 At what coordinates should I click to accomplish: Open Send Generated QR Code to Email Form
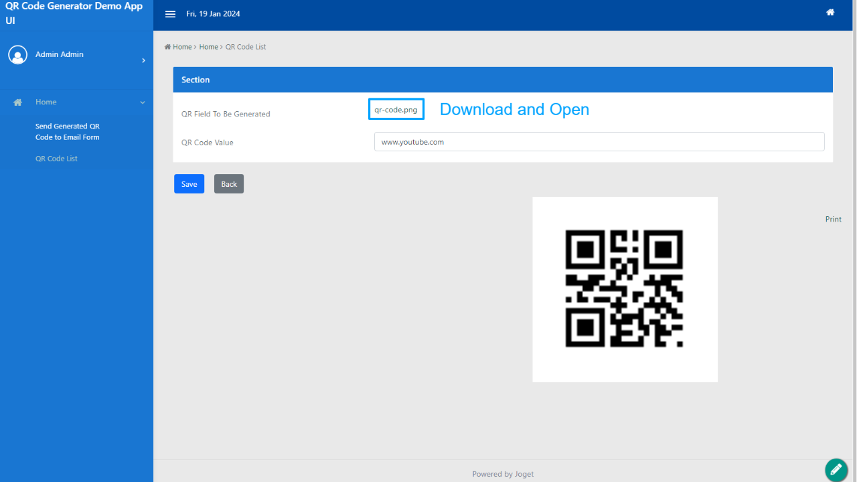point(67,132)
